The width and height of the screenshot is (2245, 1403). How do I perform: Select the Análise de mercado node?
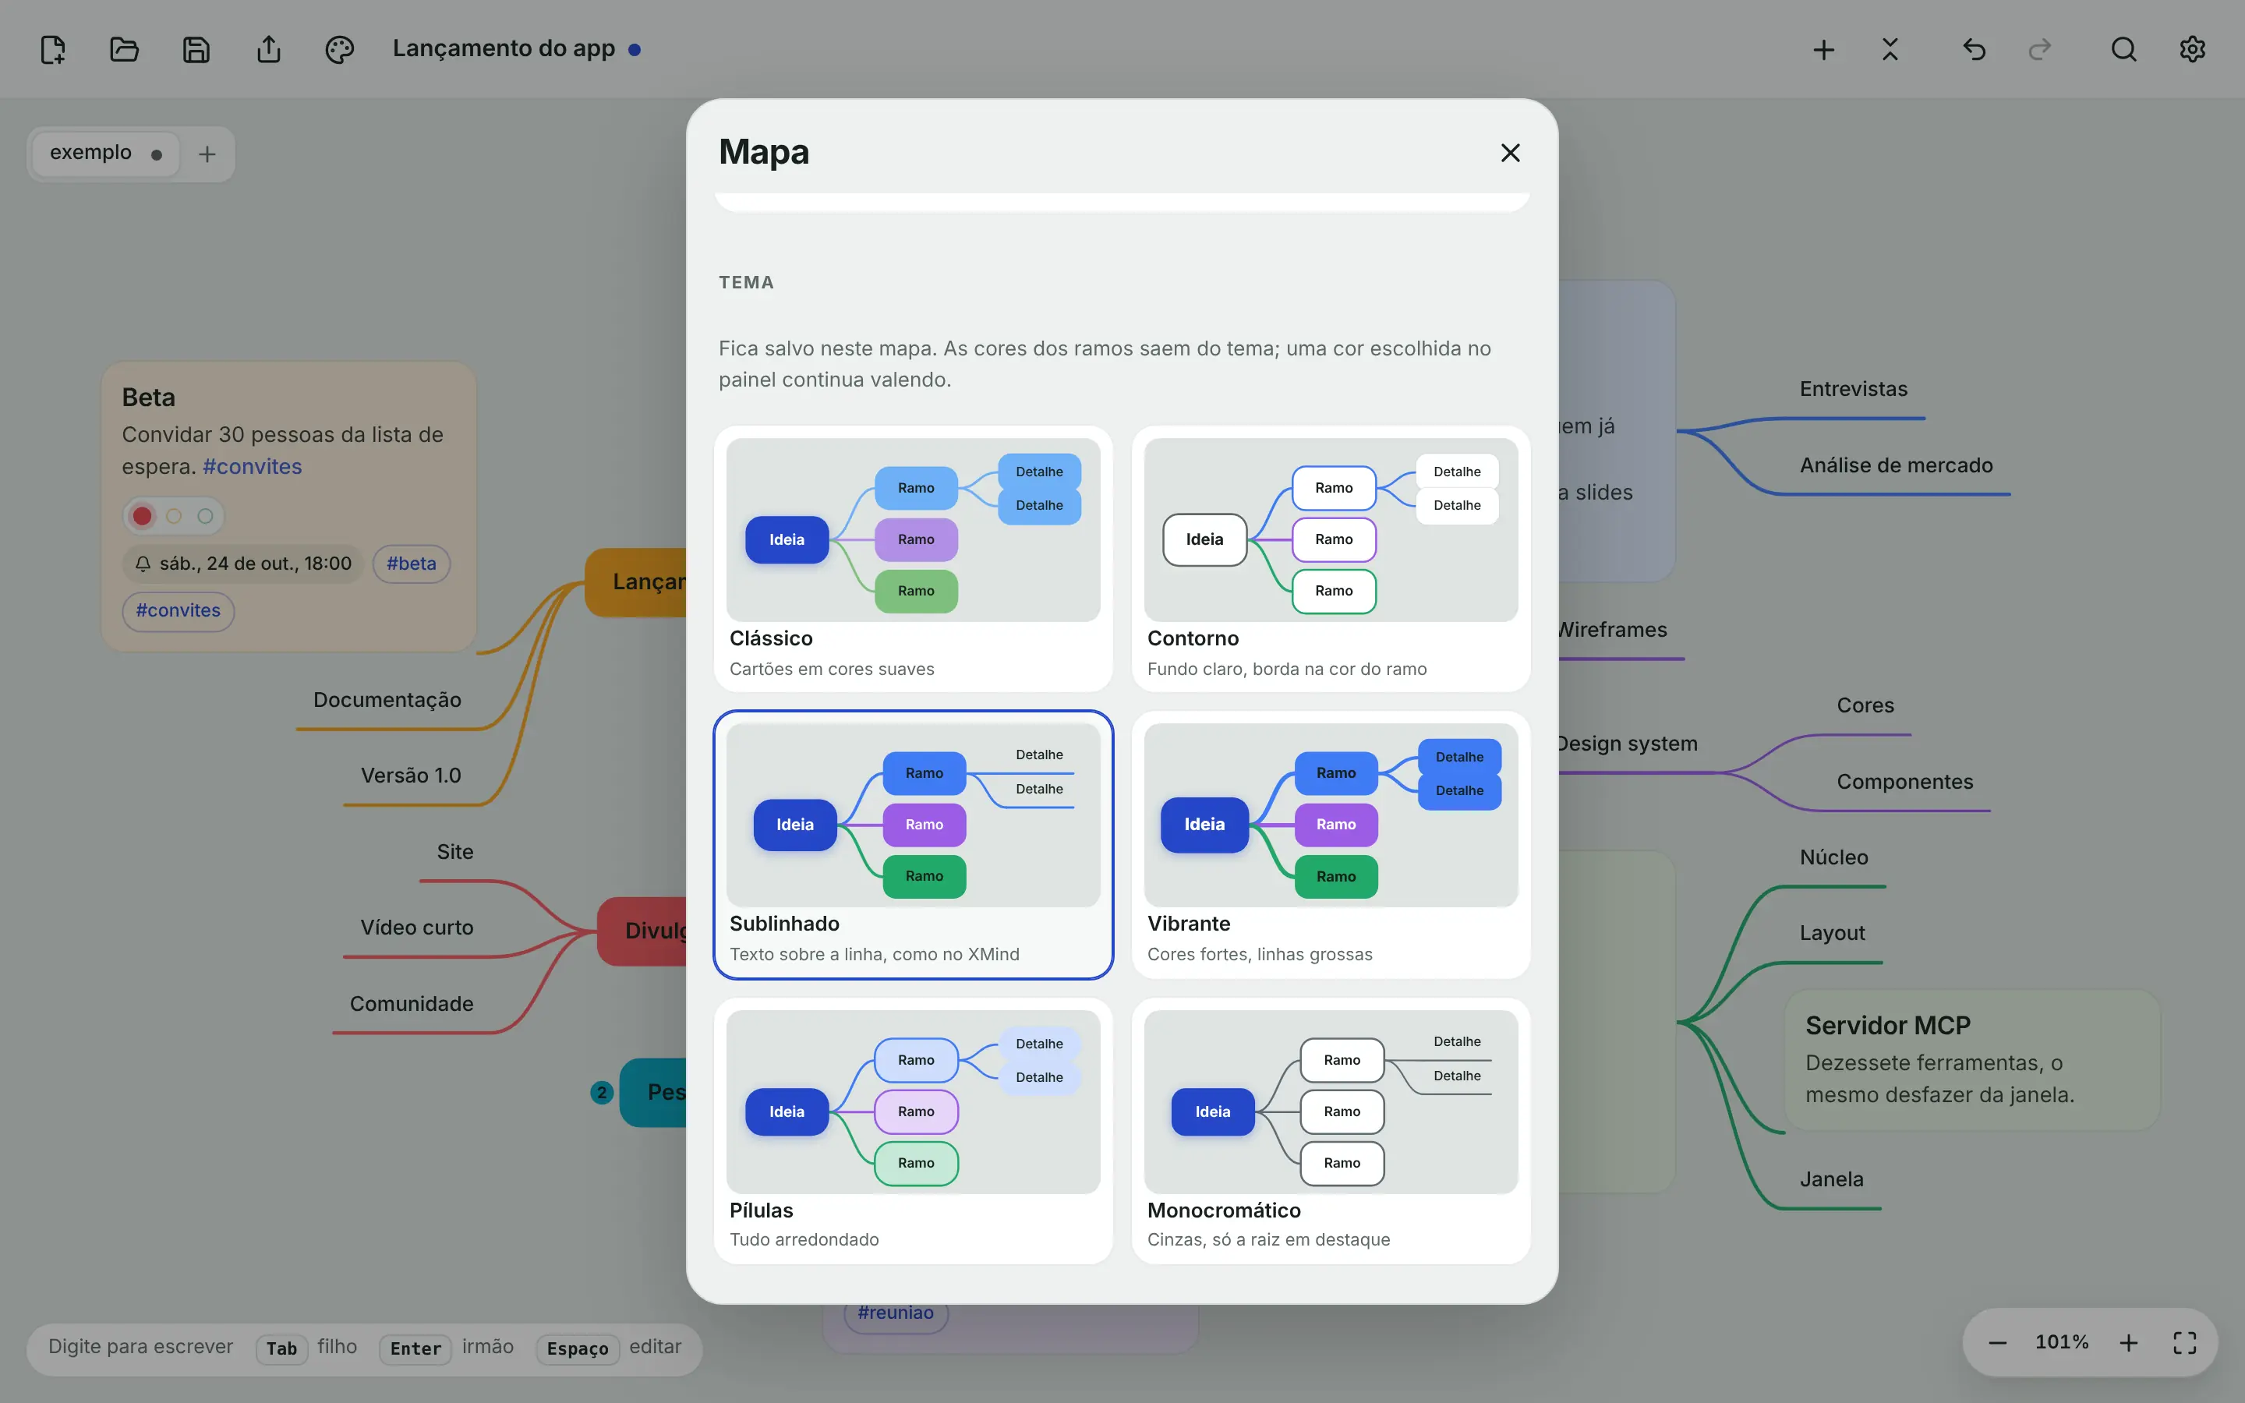[1897, 465]
